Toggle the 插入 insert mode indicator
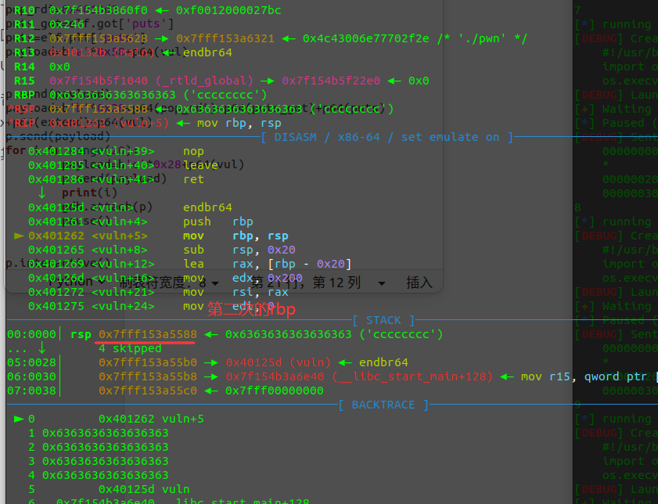 tap(420, 282)
